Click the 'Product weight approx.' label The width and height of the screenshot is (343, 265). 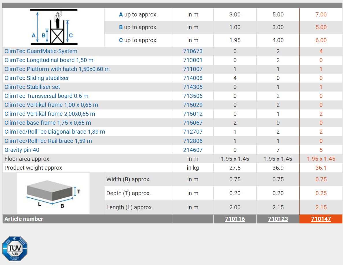[x=34, y=168]
